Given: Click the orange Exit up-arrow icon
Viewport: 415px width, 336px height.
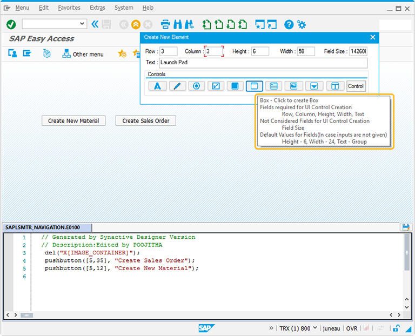Looking at the screenshot, I should (x=136, y=25).
